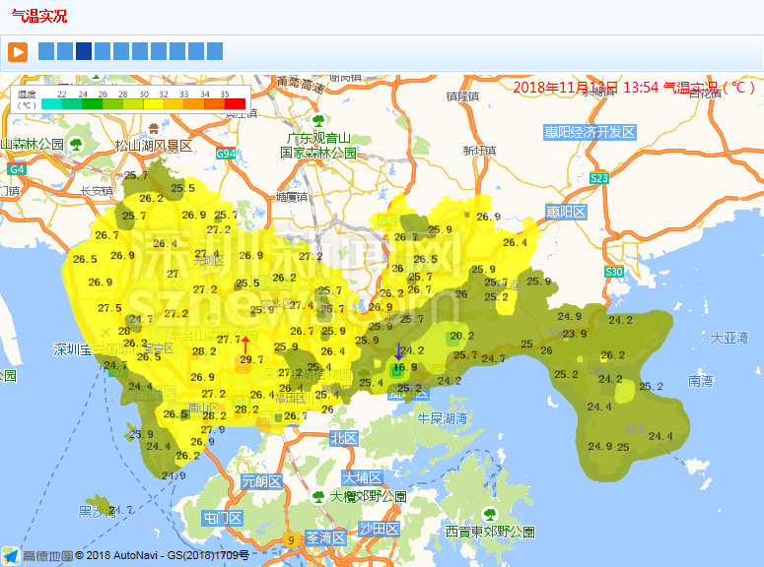Image resolution: width=764 pixels, height=567 pixels.
Task: Click the 大榄郊野公园 park tree icon
Action: tap(318, 497)
